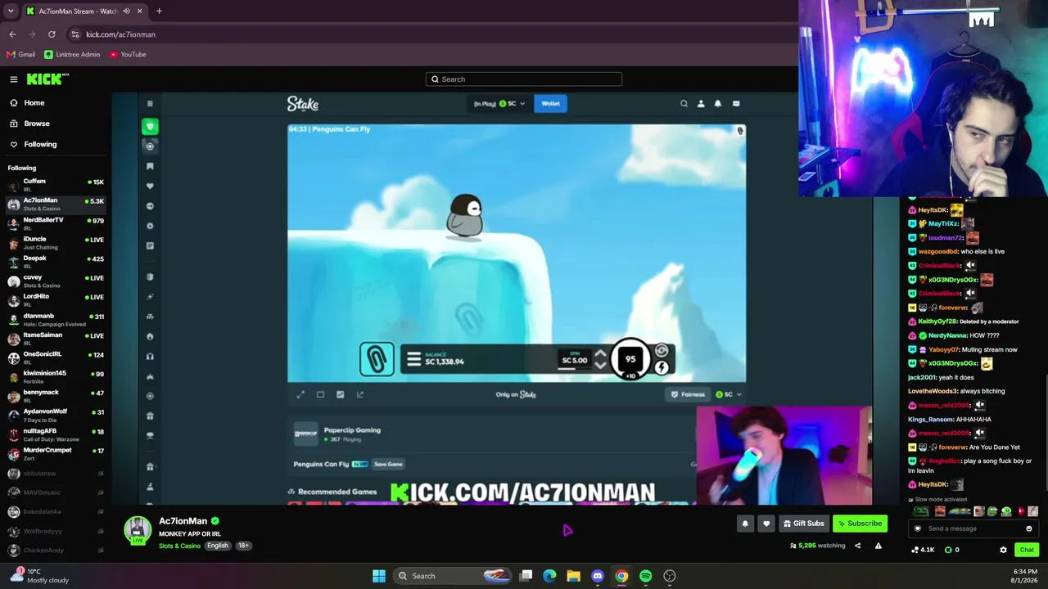Click the game hamburger menu beside balance
1048x589 pixels.
(x=413, y=359)
